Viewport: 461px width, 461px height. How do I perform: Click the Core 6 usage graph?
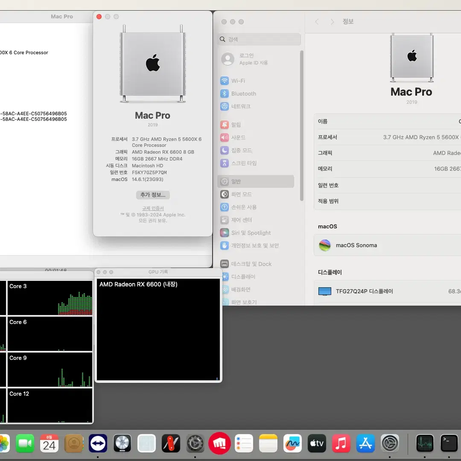pos(50,334)
